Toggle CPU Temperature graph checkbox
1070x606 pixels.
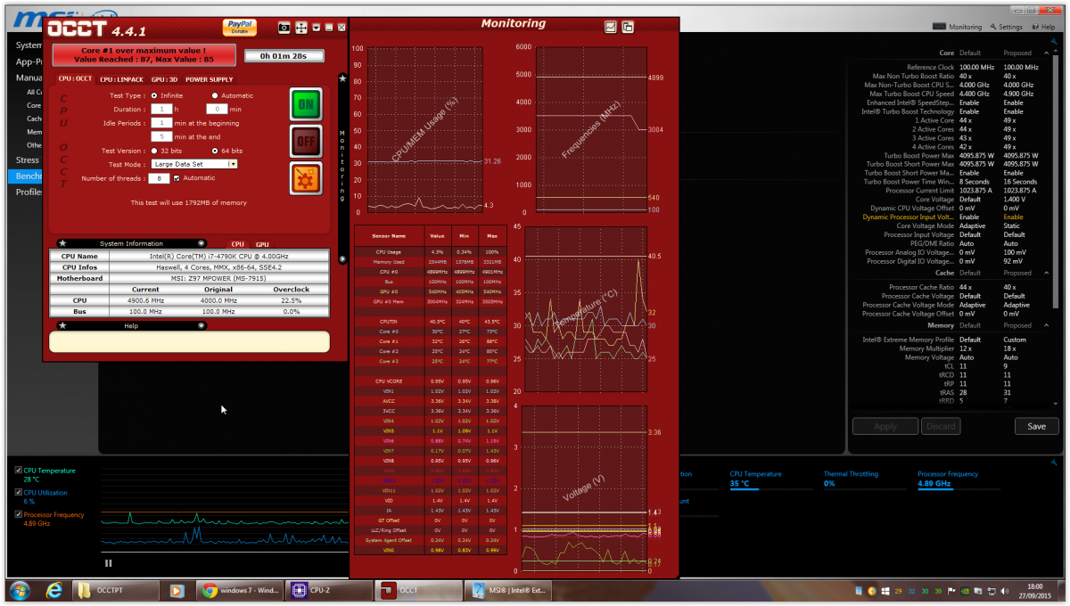pyautogui.click(x=18, y=471)
